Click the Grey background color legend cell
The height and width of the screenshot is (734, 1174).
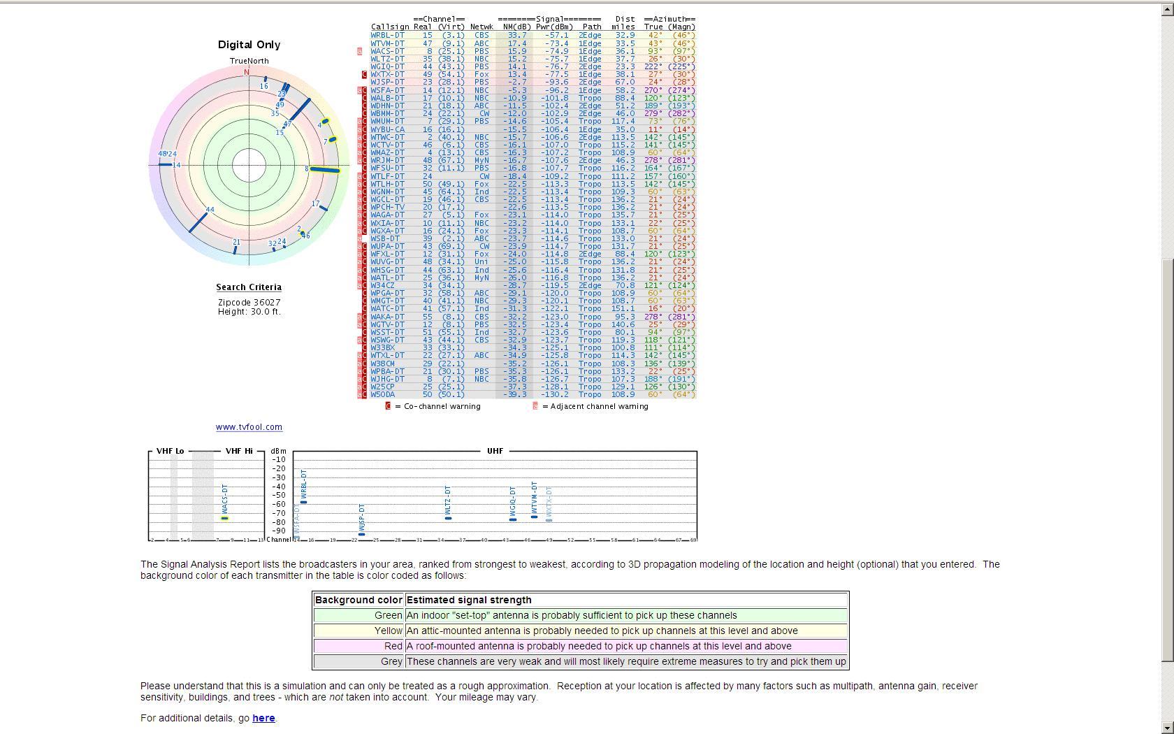[359, 662]
